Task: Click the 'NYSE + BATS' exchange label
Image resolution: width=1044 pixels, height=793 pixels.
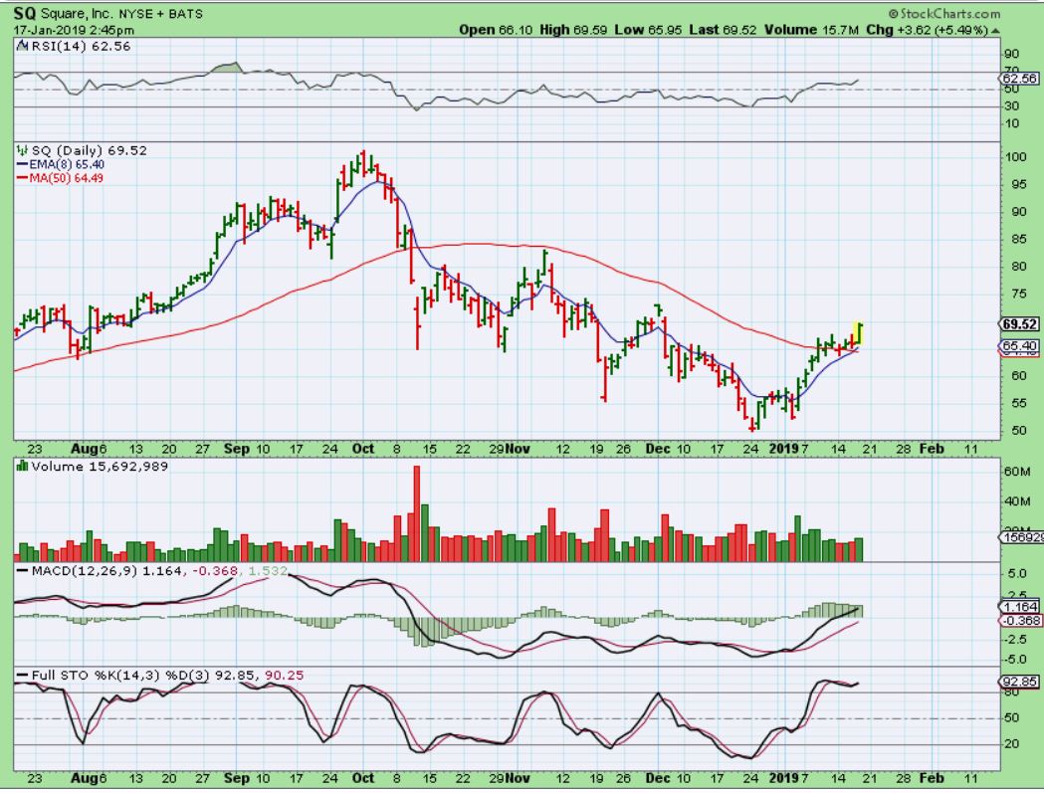Action: pos(161,14)
